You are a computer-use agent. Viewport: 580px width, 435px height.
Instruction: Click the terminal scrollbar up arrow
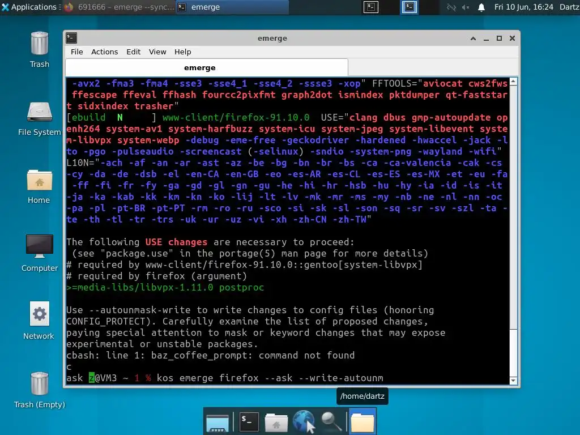tap(513, 82)
